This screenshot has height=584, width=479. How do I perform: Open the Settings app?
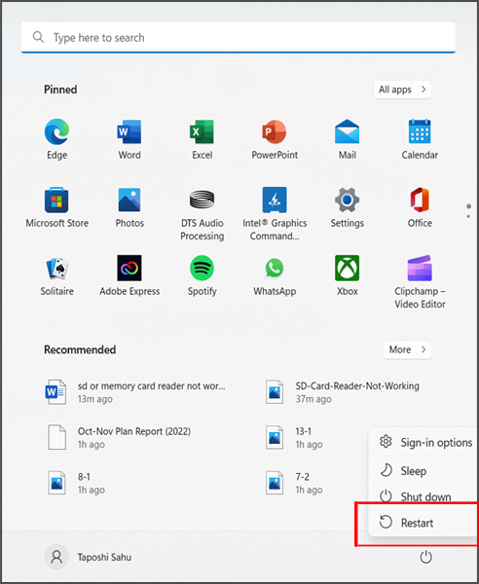click(x=348, y=207)
